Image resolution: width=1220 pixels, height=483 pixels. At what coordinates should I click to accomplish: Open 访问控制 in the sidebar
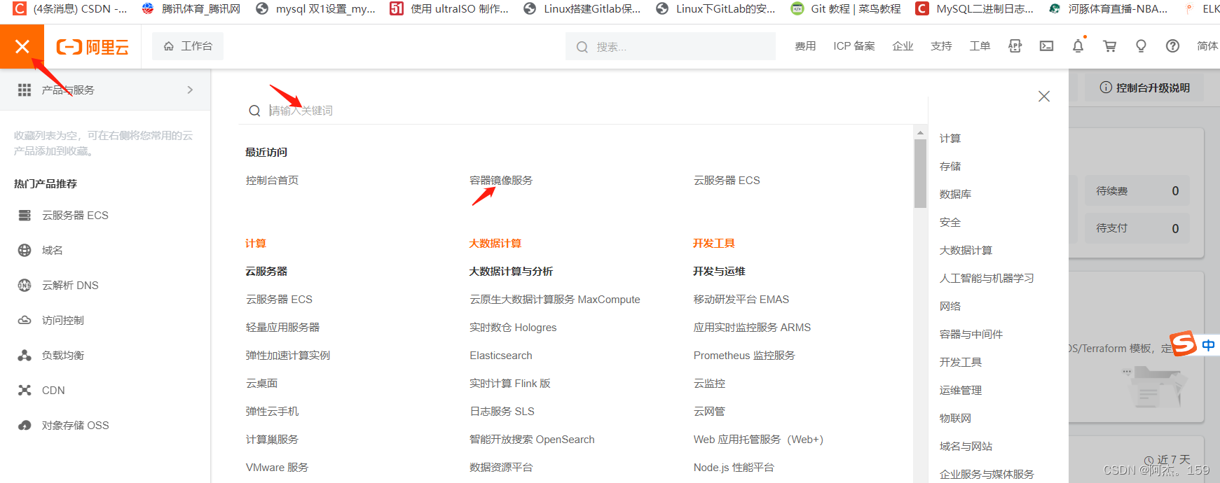pos(62,320)
